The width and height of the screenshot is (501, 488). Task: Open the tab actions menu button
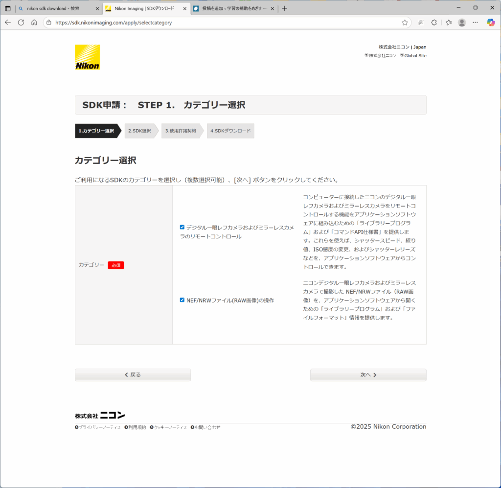point(8,8)
